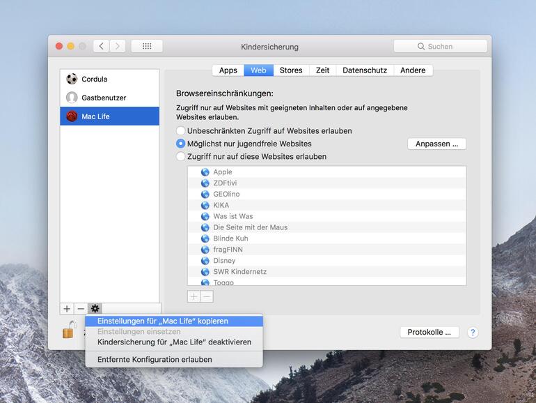Click the Toggo entry text
Screen dimensions: 536x403
pyautogui.click(x=223, y=282)
